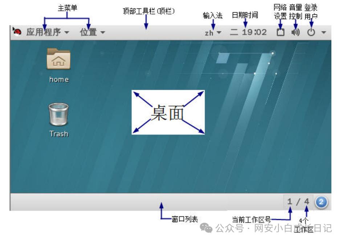This screenshot has width=343, height=242.
Task: Click the 19:02 date and time clock
Action: pyautogui.click(x=248, y=32)
